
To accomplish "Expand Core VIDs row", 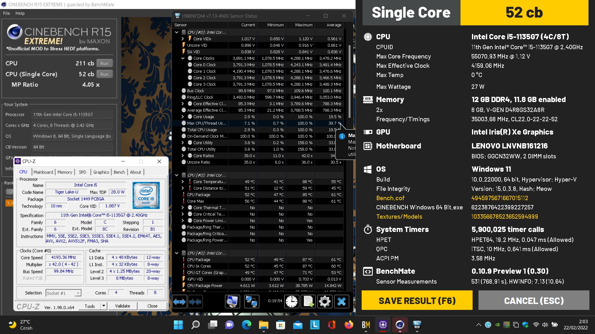I will (183, 39).
